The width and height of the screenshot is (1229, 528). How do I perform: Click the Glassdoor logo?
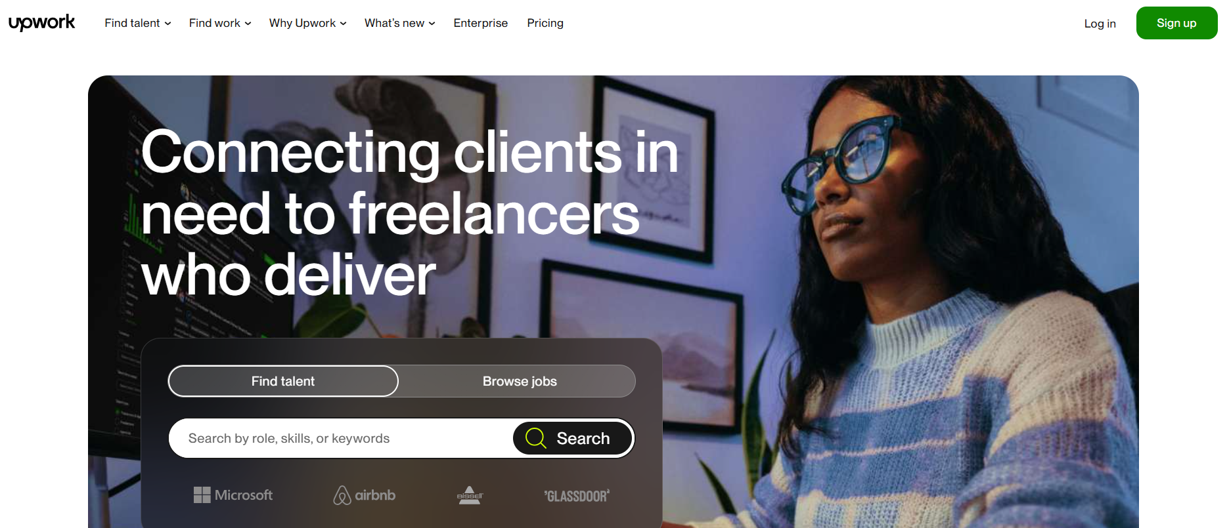(577, 496)
